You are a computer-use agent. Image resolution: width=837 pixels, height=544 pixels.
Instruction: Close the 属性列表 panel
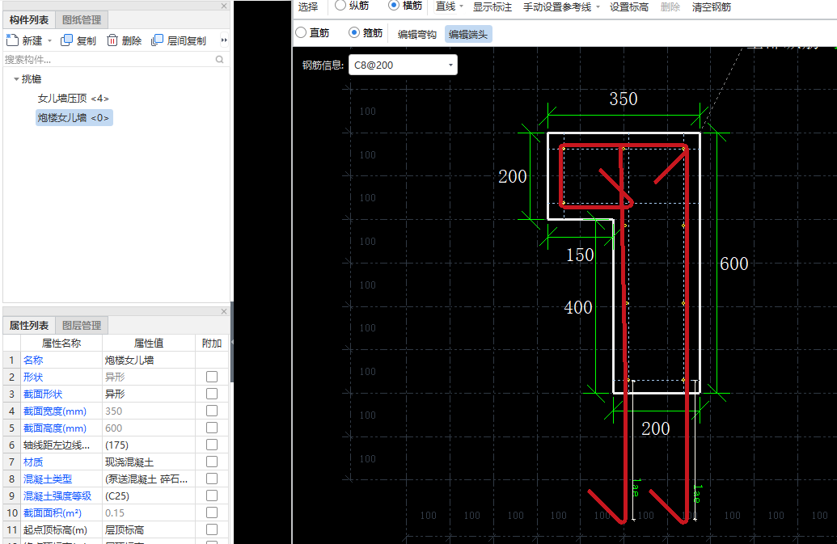coord(224,311)
